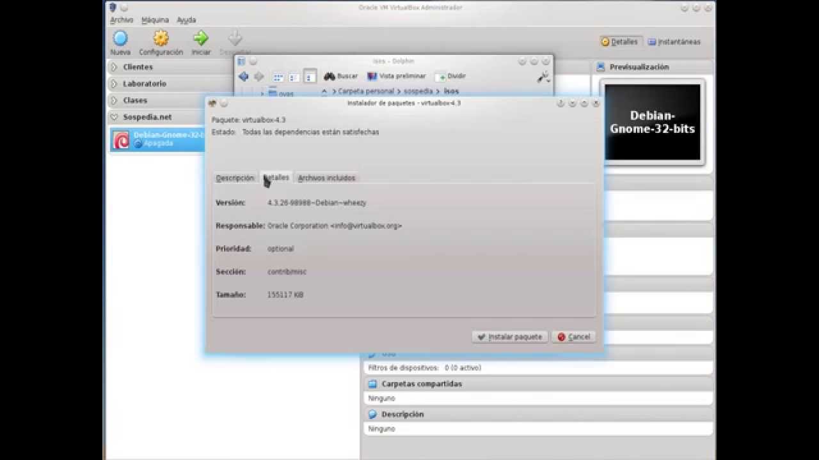This screenshot has height=460, width=819.
Task: Click the size value 155117 KiB
Action: [285, 295]
